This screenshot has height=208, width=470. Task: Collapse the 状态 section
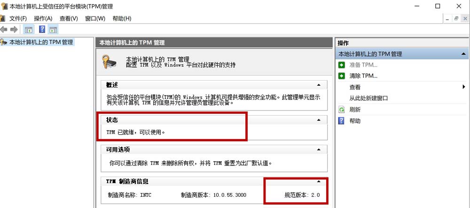[319, 120]
